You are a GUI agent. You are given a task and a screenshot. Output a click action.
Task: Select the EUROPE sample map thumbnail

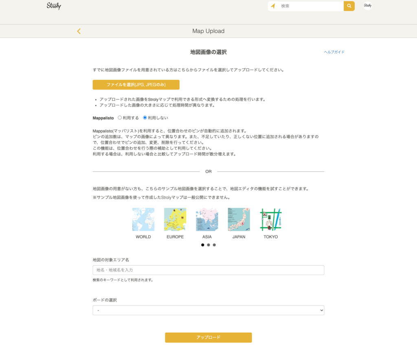175,220
